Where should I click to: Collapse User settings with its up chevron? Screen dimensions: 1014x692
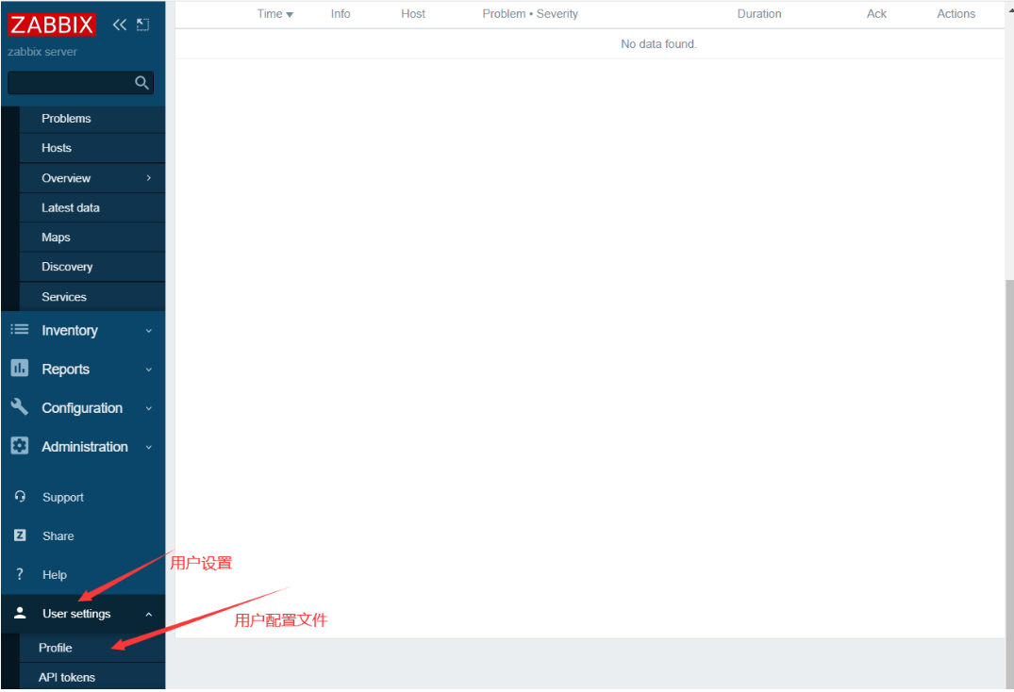point(149,615)
